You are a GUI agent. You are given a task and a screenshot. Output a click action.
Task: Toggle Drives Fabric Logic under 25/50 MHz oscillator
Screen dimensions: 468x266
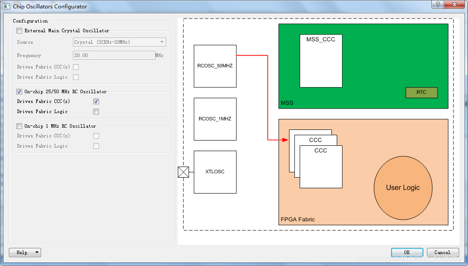[x=96, y=111]
